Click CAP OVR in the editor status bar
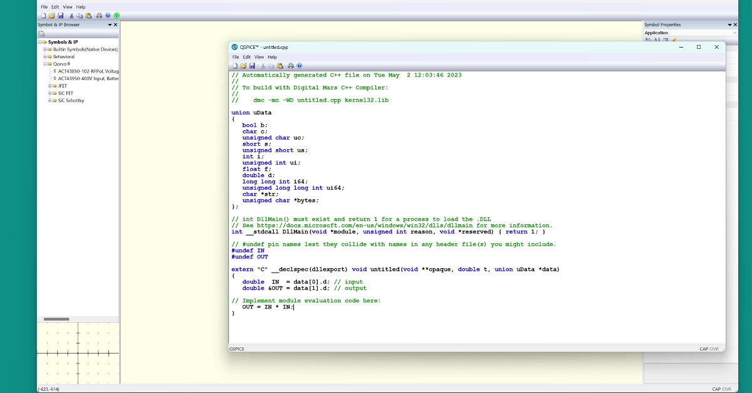 coord(709,348)
